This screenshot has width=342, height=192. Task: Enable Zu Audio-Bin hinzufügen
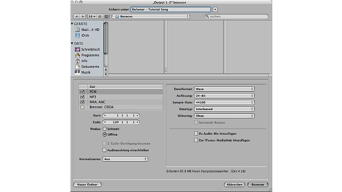[x=196, y=133]
